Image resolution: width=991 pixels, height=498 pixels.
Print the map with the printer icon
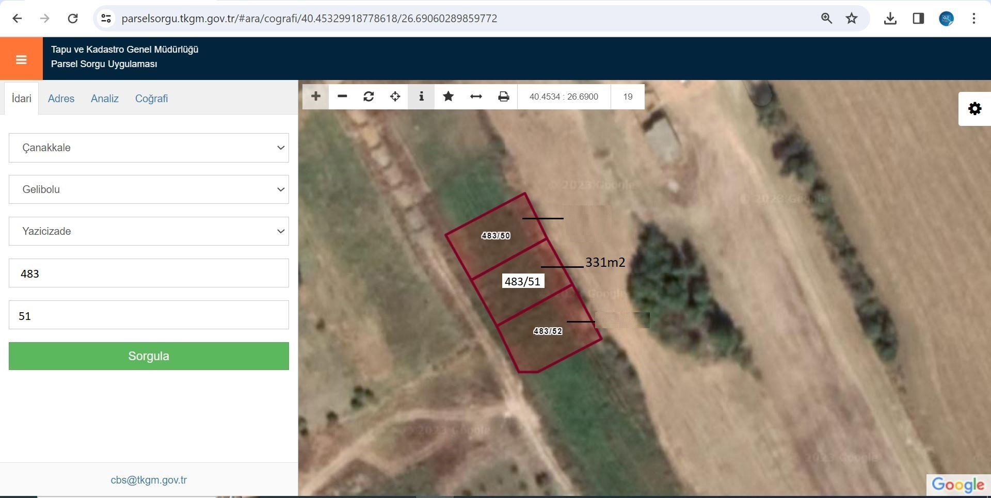click(x=503, y=97)
